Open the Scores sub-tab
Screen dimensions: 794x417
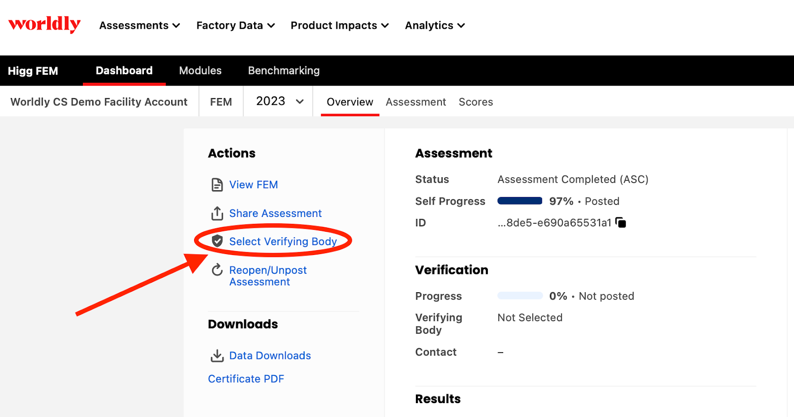point(476,102)
